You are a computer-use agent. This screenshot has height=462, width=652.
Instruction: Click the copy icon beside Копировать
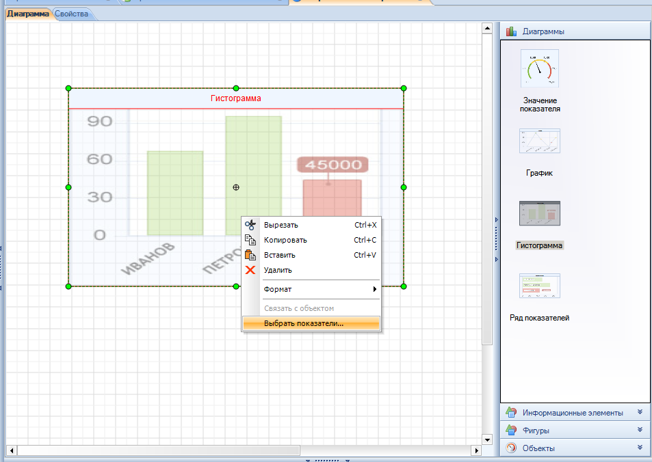pyautogui.click(x=250, y=240)
